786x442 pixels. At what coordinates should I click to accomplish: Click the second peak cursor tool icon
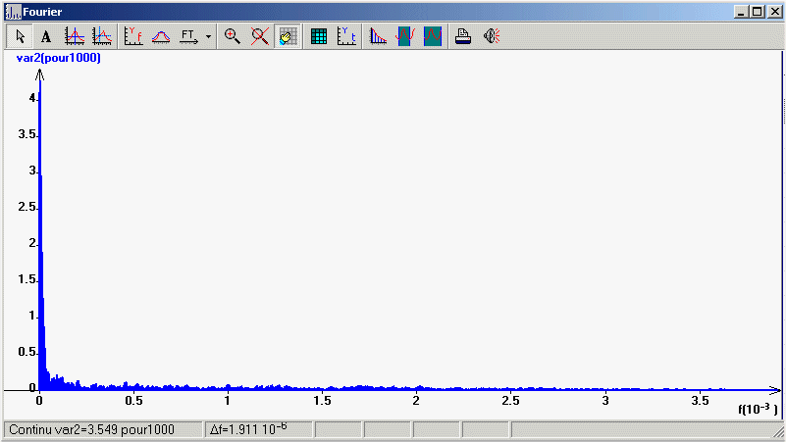coord(102,36)
